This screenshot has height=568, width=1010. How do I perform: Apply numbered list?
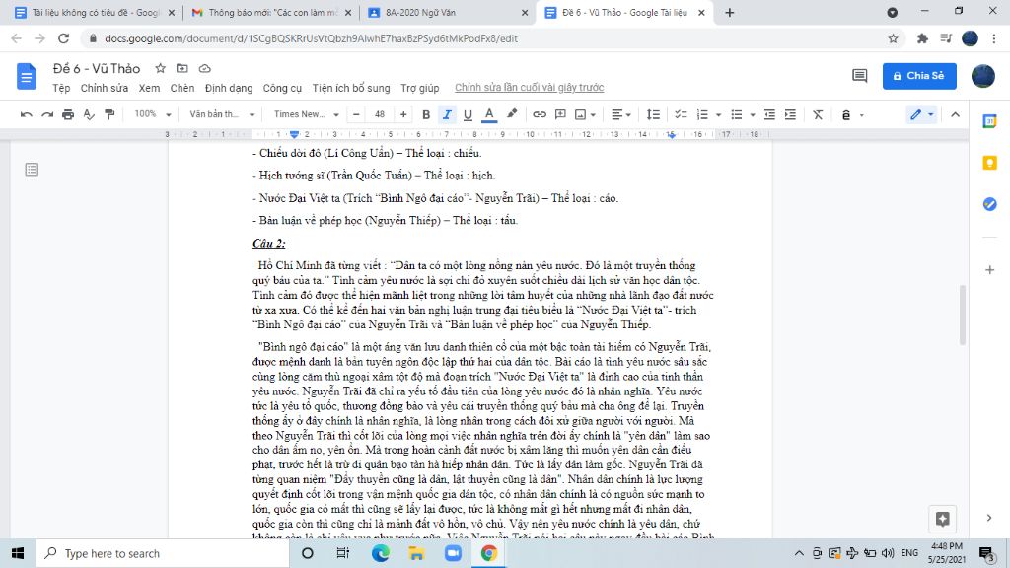pos(702,114)
